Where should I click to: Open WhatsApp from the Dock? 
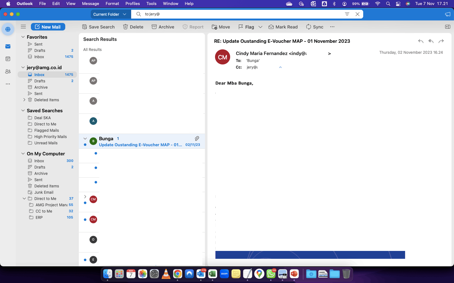[x=271, y=274]
